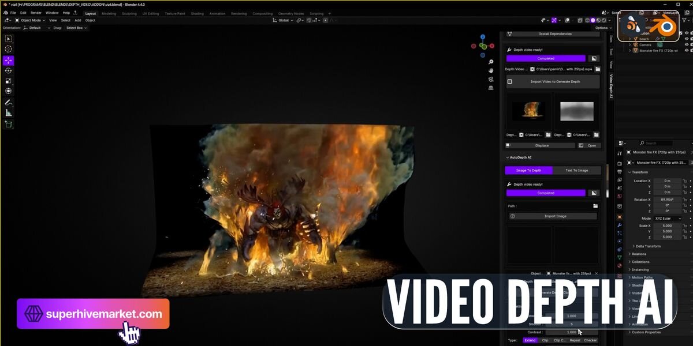This screenshot has width=693, height=346.
Task: Select the Measure tool
Action: point(8,113)
